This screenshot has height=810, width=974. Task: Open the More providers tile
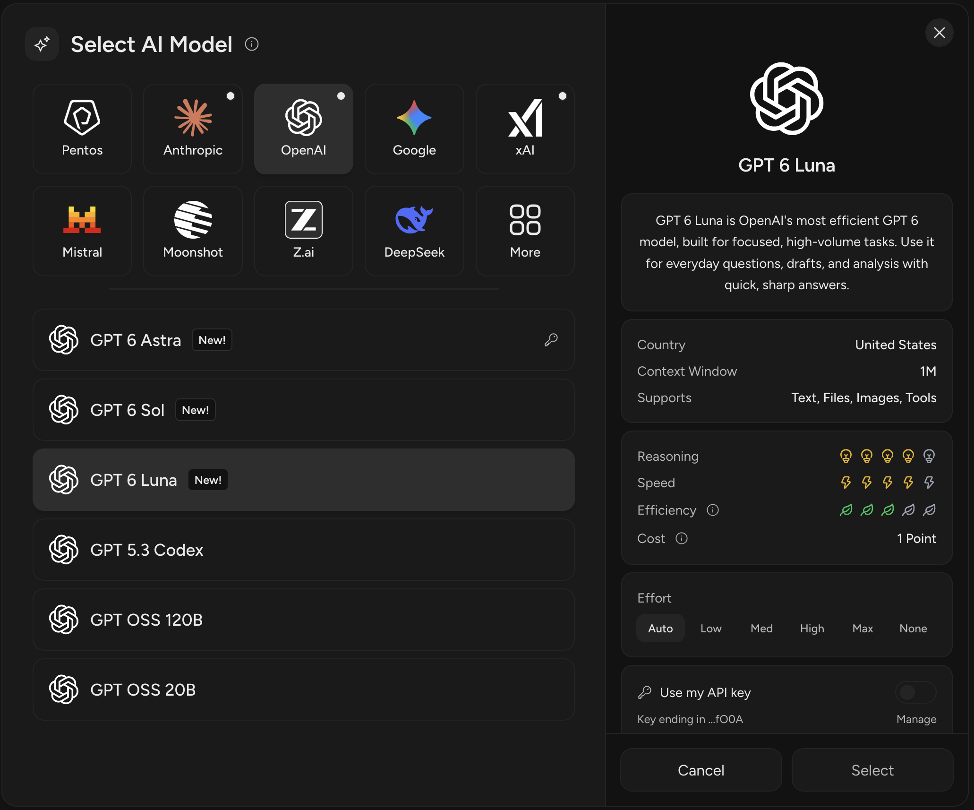[x=525, y=231]
